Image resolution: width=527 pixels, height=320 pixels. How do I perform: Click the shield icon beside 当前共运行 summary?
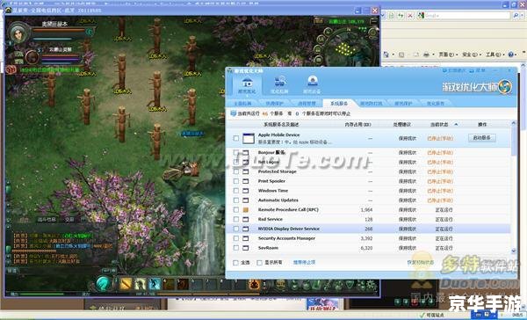(x=234, y=113)
